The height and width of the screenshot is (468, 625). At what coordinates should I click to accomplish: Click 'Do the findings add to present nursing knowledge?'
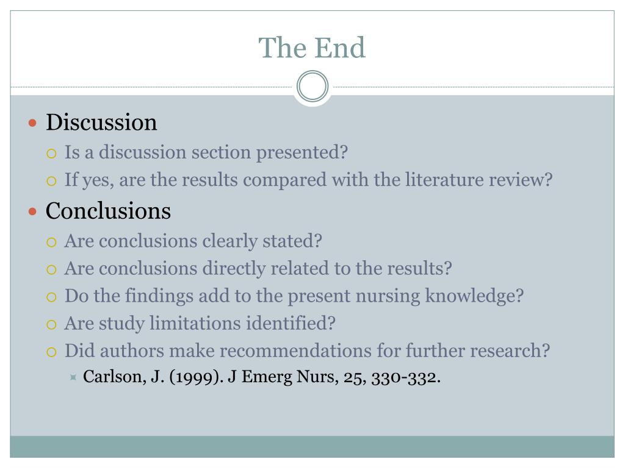tap(294, 296)
